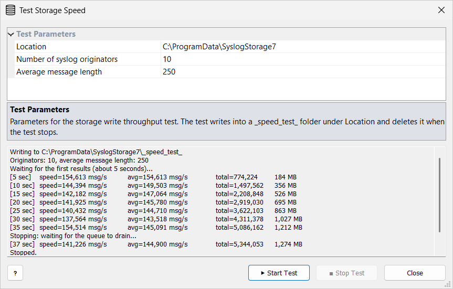Click the description text about _speed_test_ folder
Viewport: 453px width, 289px height.
(x=227, y=127)
